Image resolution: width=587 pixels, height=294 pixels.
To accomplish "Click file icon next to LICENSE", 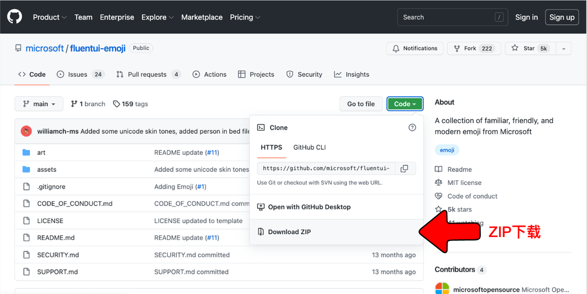I will [x=26, y=221].
